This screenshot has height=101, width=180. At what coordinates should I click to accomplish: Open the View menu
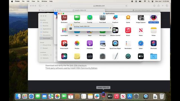pos(33,1)
